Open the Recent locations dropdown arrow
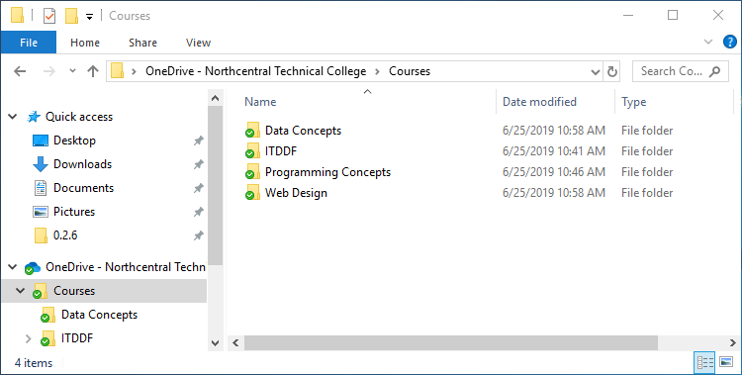This screenshot has width=742, height=375. (x=72, y=71)
